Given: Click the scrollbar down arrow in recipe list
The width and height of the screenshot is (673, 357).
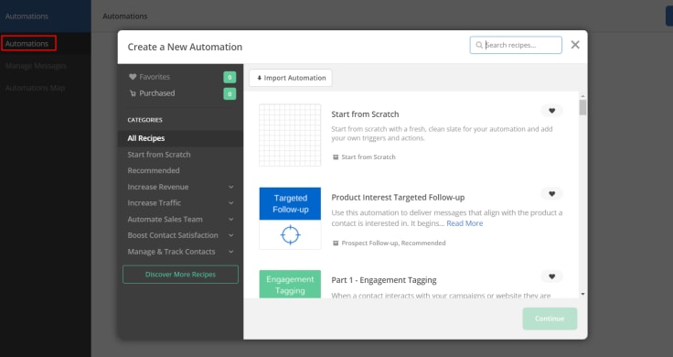Looking at the screenshot, I should (582, 294).
